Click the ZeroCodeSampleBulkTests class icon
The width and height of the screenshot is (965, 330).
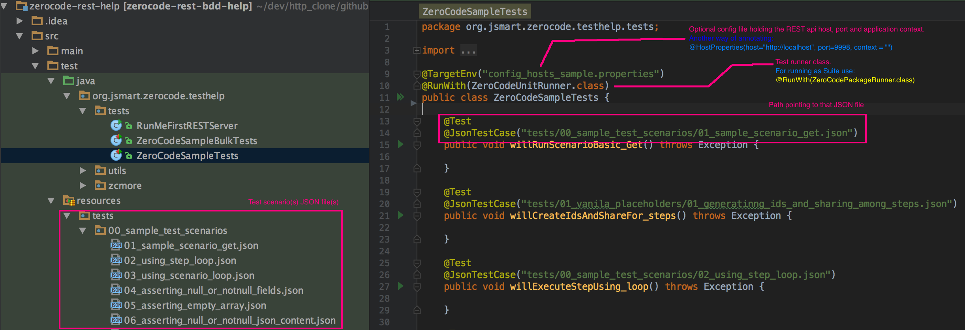[116, 141]
